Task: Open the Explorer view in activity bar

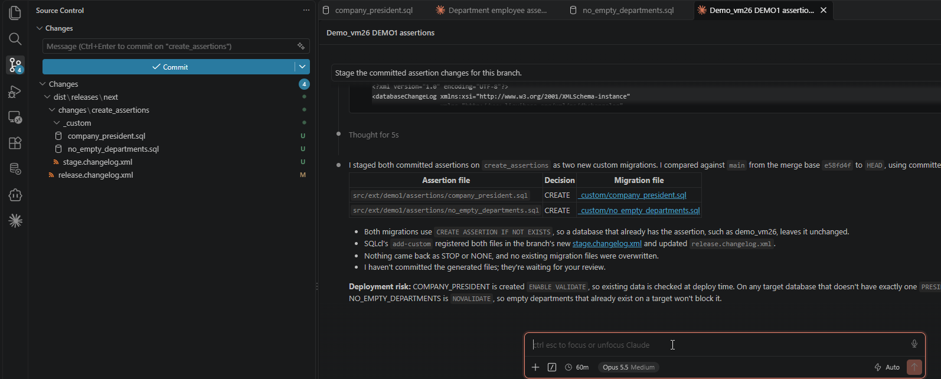Action: point(15,13)
